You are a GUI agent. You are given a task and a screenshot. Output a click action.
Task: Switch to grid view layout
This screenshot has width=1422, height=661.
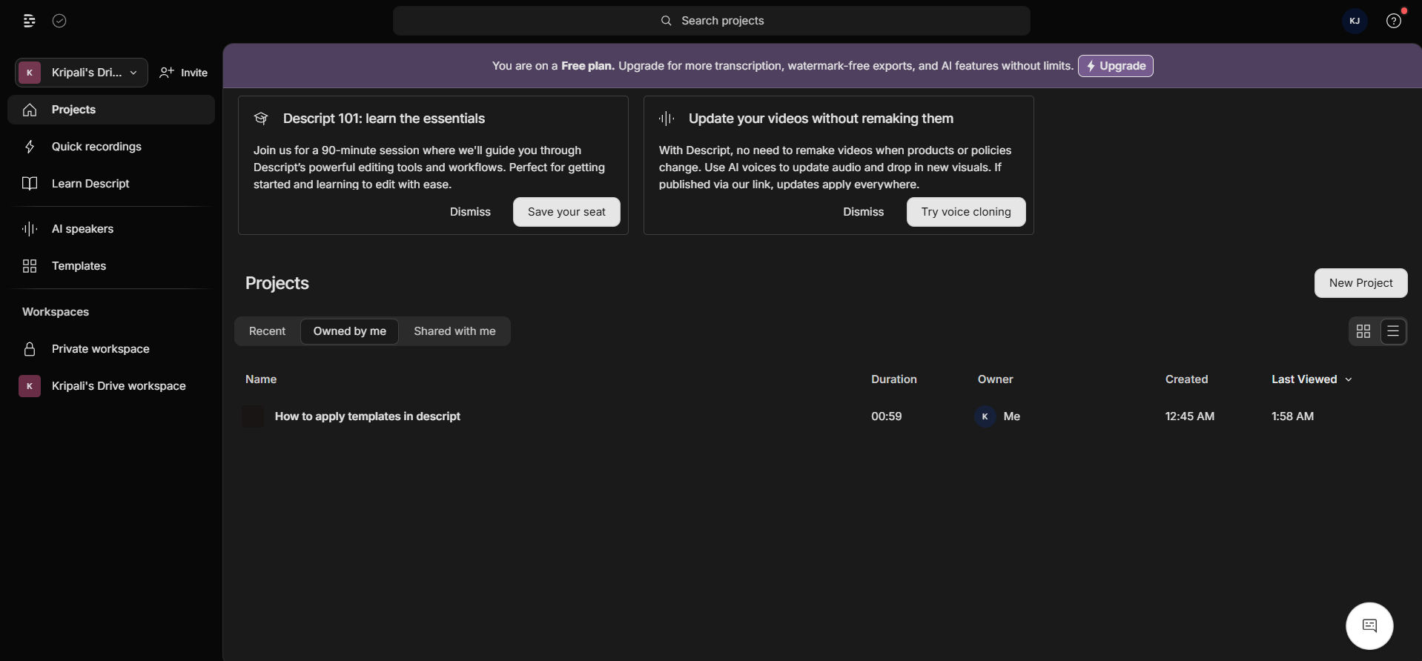point(1363,331)
